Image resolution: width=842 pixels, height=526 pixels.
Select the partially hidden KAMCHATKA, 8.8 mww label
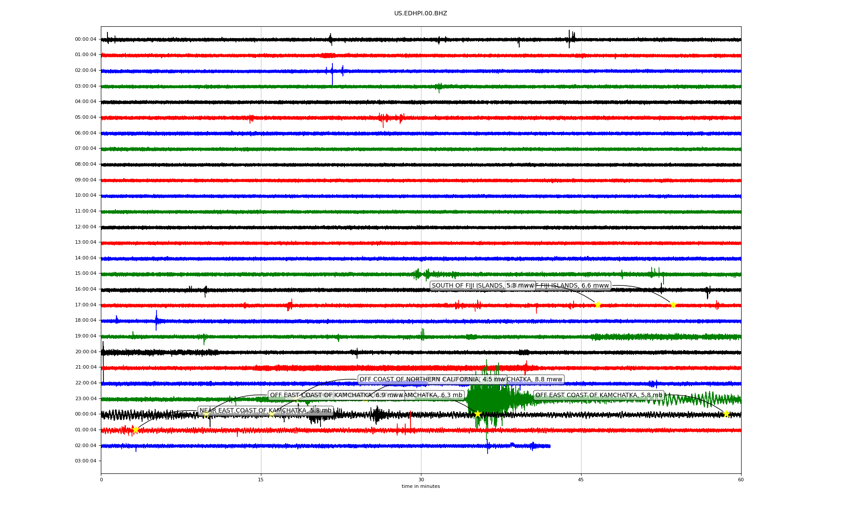[496, 380]
